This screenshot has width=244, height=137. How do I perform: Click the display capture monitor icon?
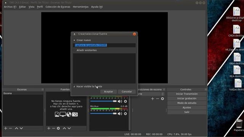point(63,114)
